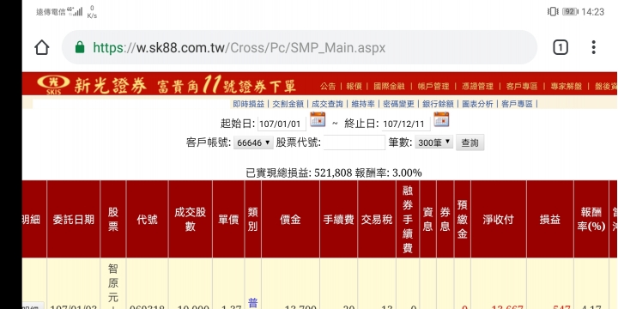Click the 類別 column header
The image size is (618, 309).
coord(252,220)
